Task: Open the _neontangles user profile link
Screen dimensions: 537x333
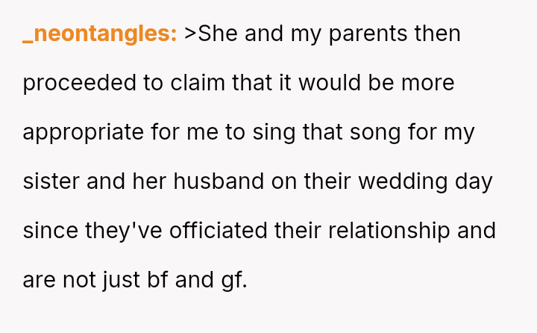Action: pyautogui.click(x=99, y=34)
